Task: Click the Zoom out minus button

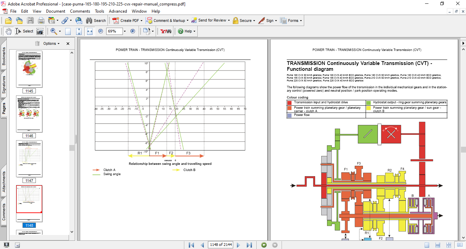Action: coord(101,31)
